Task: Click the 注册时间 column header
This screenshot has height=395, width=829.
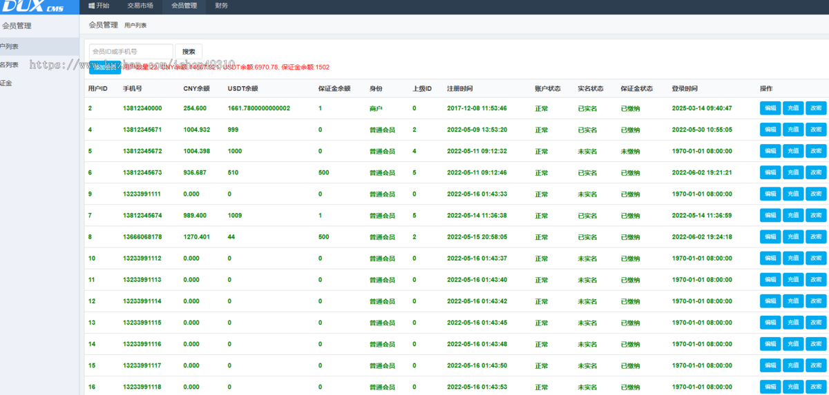Action: [x=460, y=89]
